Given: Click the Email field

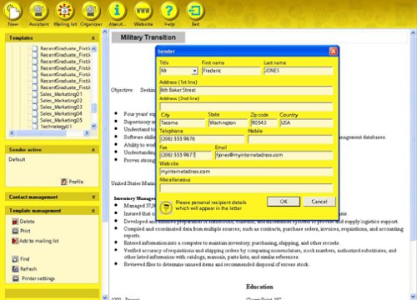Looking at the screenshot, I should tap(274, 155).
